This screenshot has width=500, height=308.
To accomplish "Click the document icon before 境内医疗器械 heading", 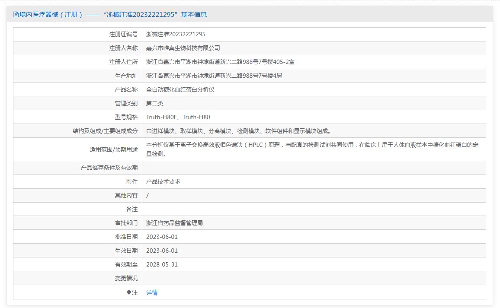I will (x=16, y=15).
